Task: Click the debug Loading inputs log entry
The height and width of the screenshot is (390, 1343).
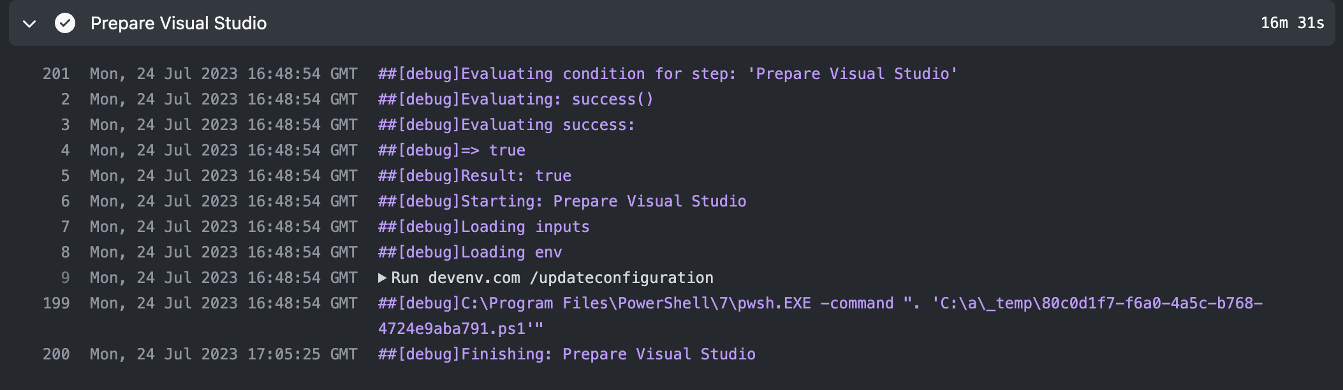Action: [483, 226]
